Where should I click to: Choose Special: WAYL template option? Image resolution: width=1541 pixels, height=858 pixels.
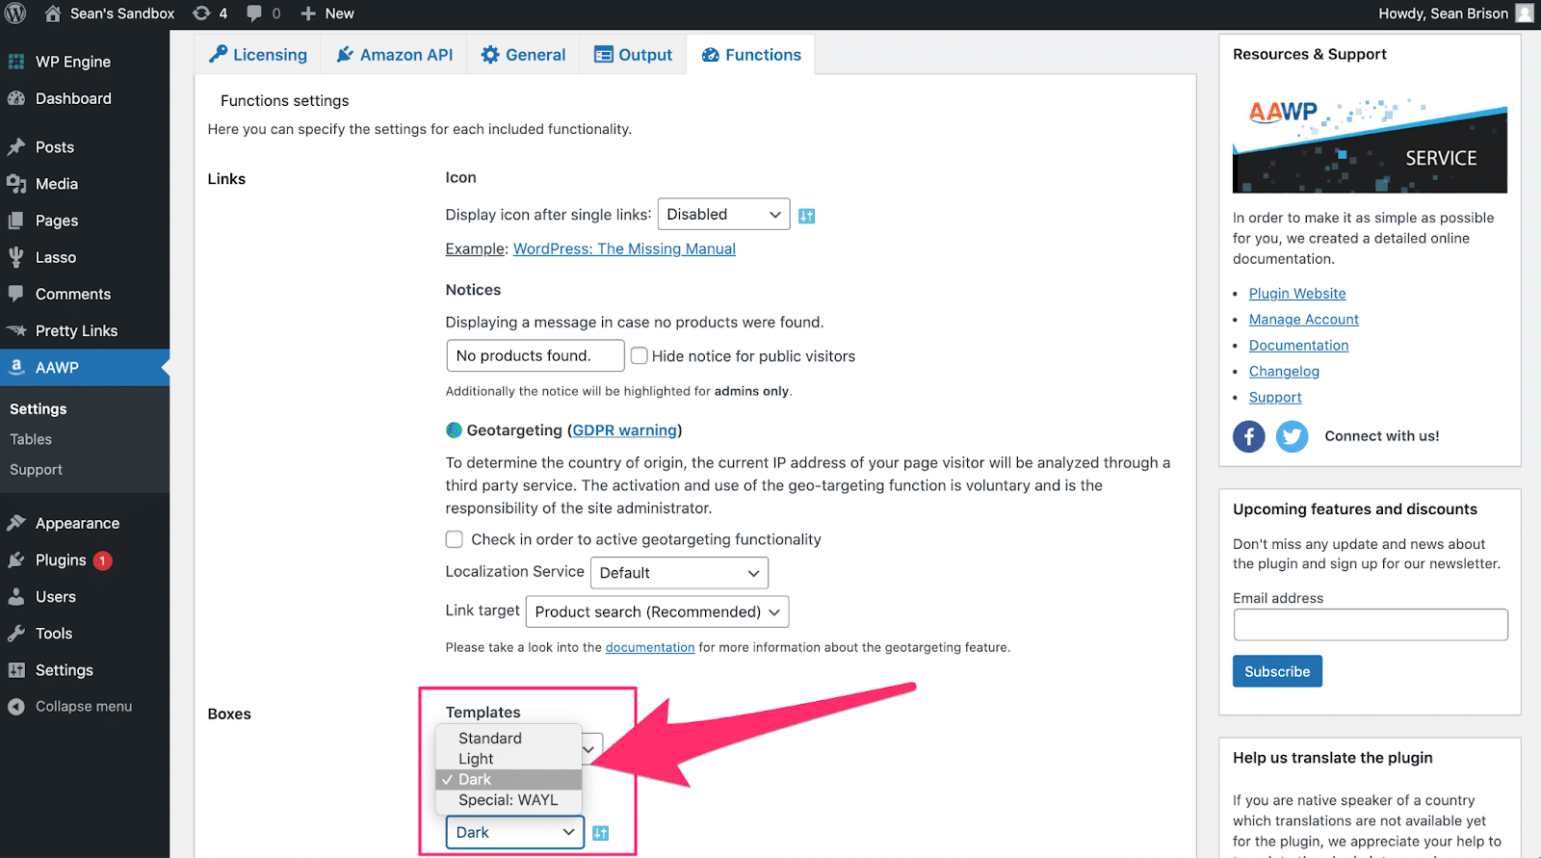point(509,800)
